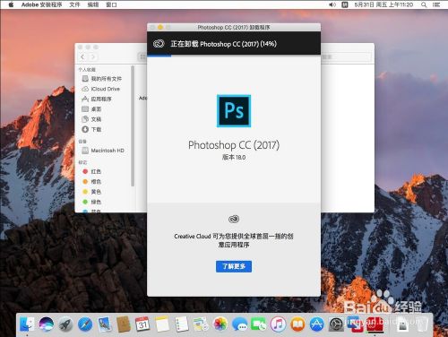Open FaceTime green icon in Dock
Screen dimensions: 448x337
(259, 324)
